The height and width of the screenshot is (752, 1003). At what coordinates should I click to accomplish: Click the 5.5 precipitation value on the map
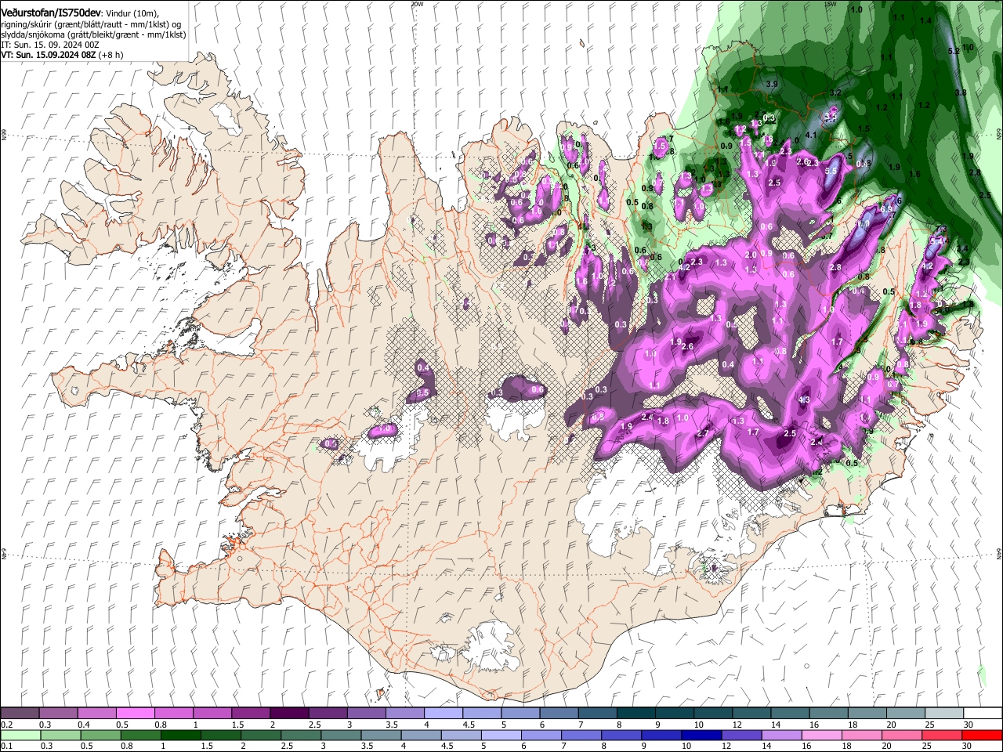coord(831,171)
